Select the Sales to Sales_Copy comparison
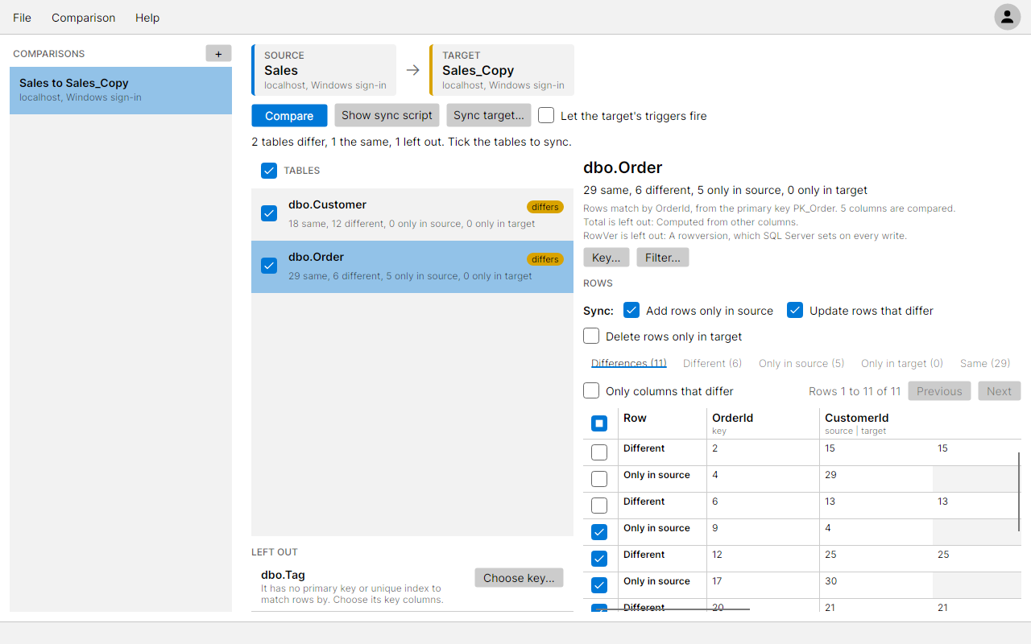The image size is (1031, 644). (x=121, y=90)
